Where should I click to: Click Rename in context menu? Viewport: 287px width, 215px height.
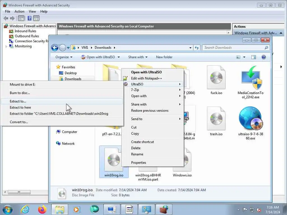pos(153,154)
